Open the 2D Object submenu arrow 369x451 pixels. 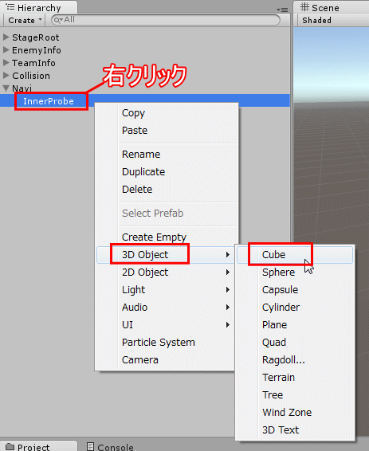(227, 272)
